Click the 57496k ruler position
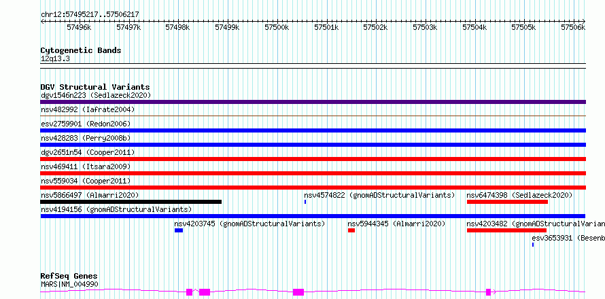This screenshot has width=605, height=299. 79,27
